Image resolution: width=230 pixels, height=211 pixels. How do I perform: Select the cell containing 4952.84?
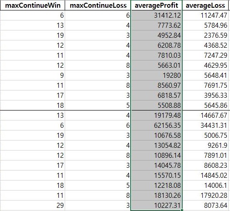point(156,35)
